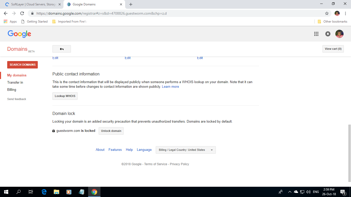This screenshot has width=351, height=197.
Task: Click the guestworm.com is locked text
Action: pyautogui.click(x=76, y=131)
